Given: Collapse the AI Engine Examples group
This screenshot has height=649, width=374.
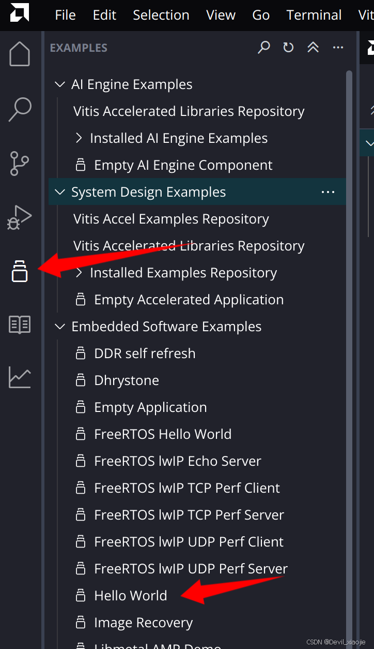Looking at the screenshot, I should 60,84.
